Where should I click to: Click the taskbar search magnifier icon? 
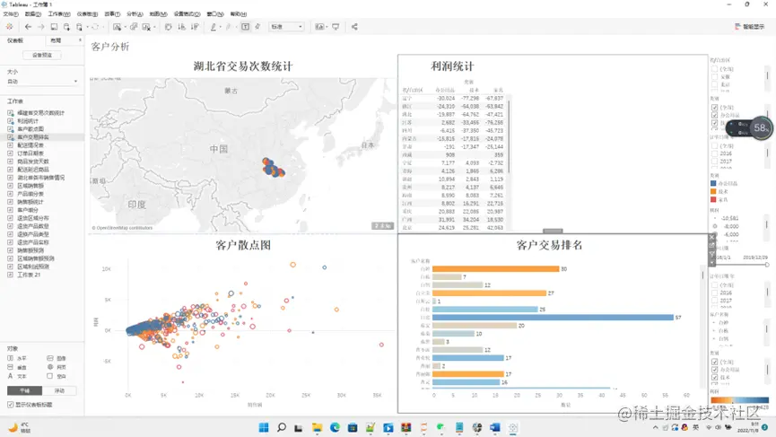282,428
